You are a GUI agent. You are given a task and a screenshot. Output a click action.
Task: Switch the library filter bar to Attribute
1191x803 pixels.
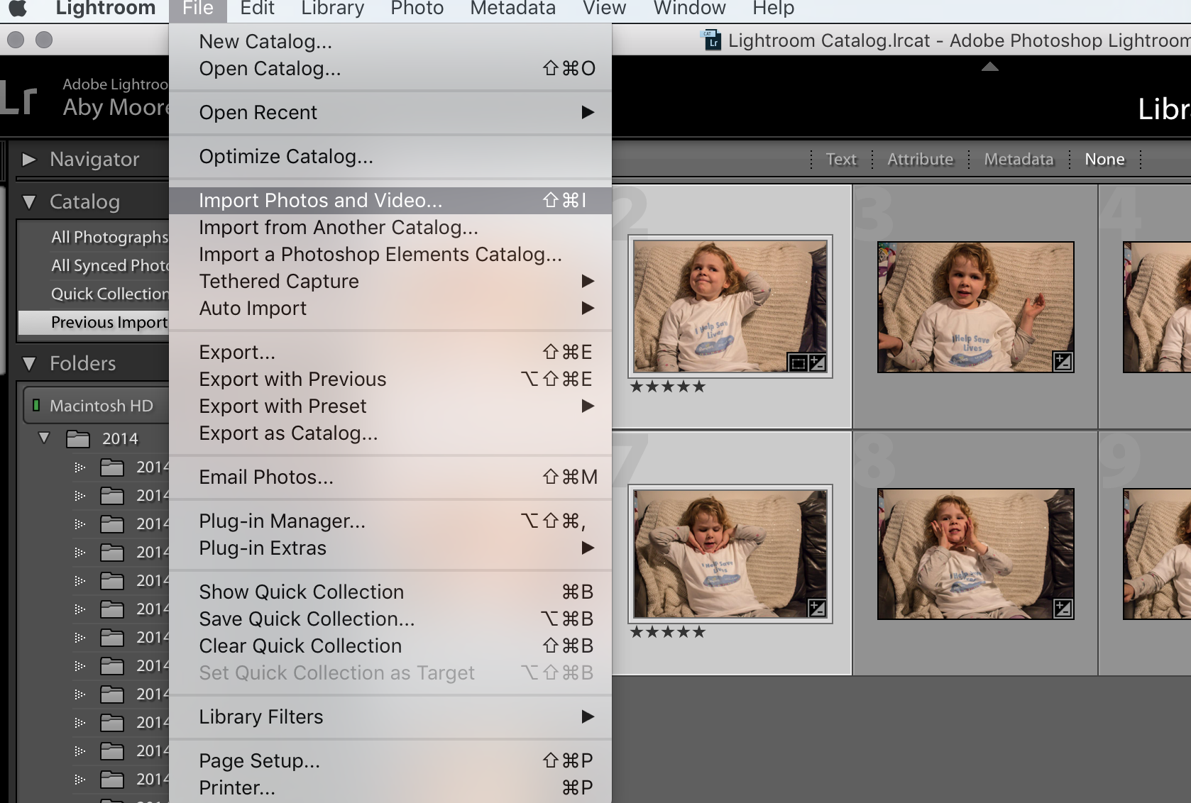[x=920, y=160]
